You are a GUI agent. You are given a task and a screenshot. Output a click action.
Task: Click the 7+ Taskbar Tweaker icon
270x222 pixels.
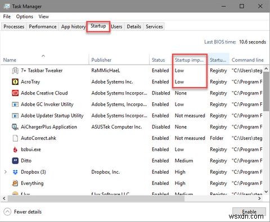(x=15, y=71)
